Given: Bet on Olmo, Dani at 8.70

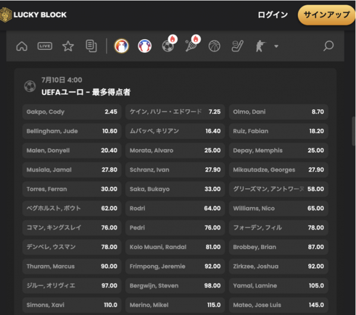Looking at the screenshot, I should click(279, 112).
